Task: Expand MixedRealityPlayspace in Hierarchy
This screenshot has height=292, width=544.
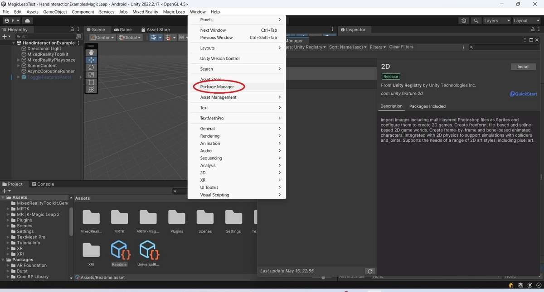Action: tap(19, 60)
